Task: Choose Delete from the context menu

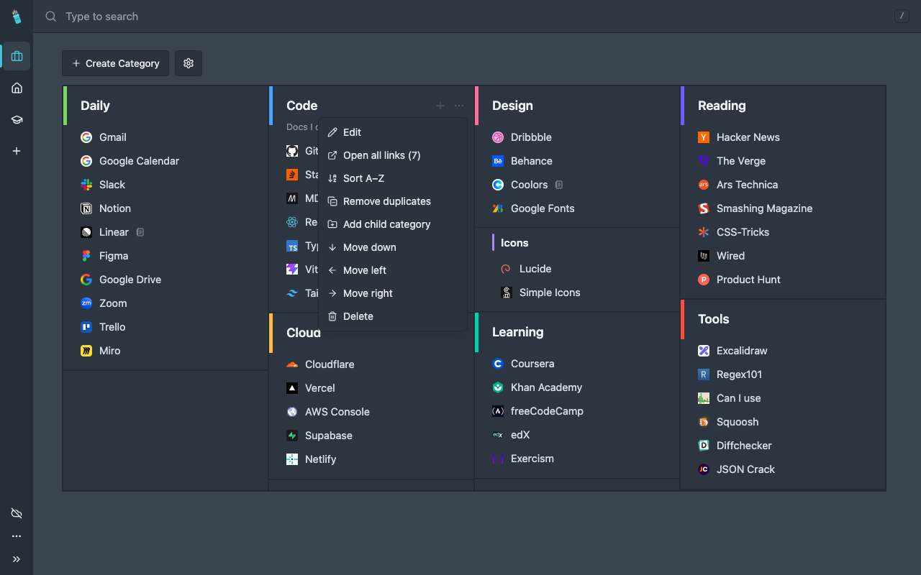Action: [393, 316]
